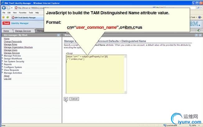The height and width of the screenshot is (127, 203).
Task: Click the About link
Action: [x=7, y=76]
